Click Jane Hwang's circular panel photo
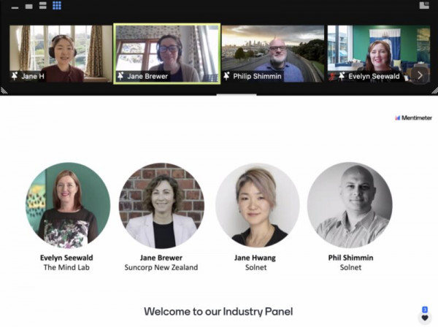The image size is (438, 327). [x=257, y=205]
